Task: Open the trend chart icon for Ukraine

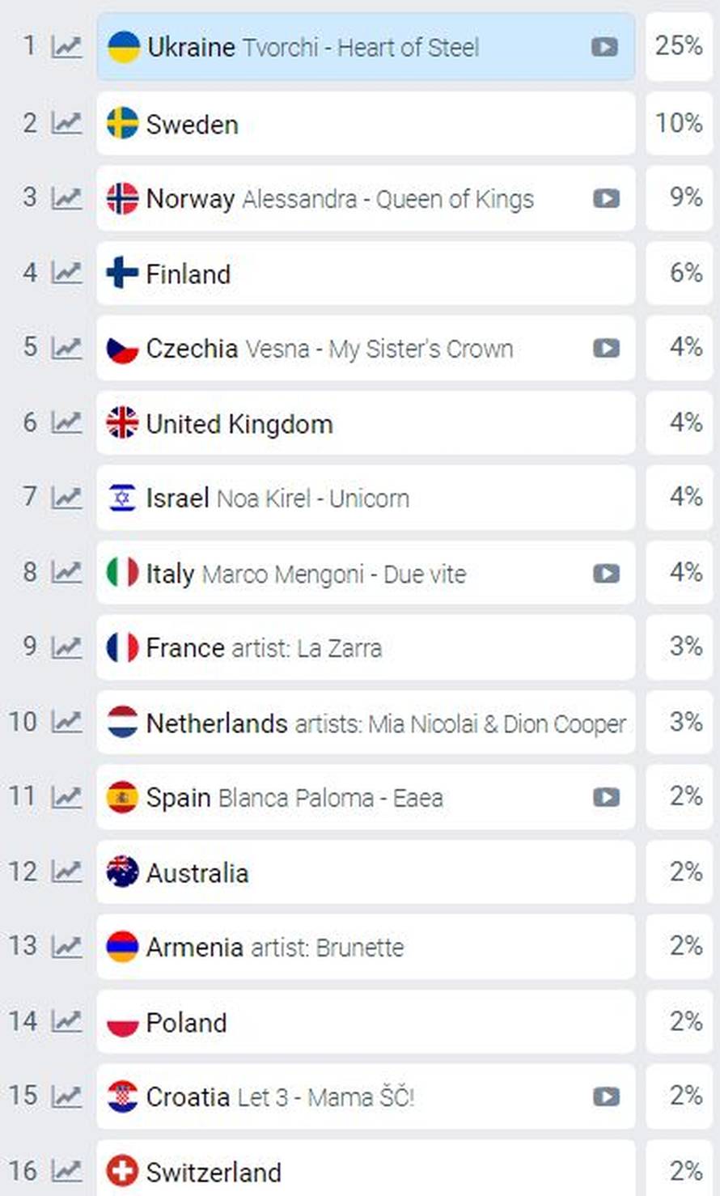Action: [67, 47]
